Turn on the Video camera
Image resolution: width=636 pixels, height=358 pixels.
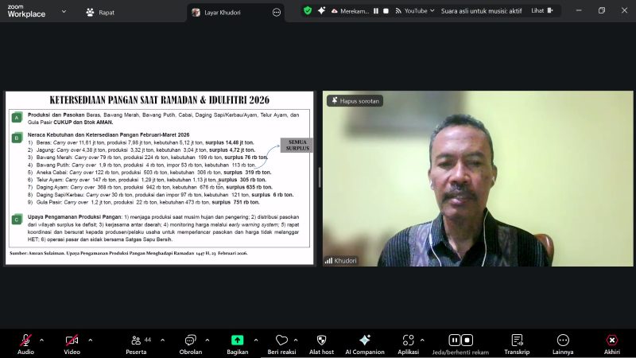(72, 340)
